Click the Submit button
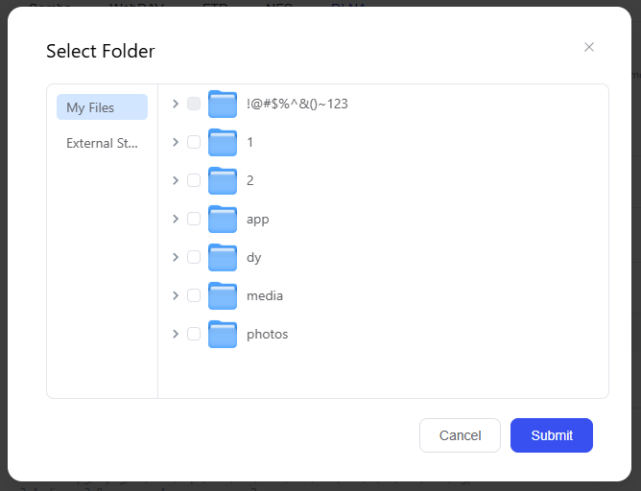This screenshot has height=491, width=641. [x=552, y=435]
